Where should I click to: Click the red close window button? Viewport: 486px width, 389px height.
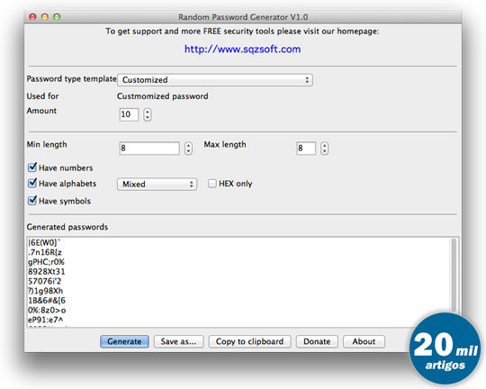pyautogui.click(x=32, y=17)
